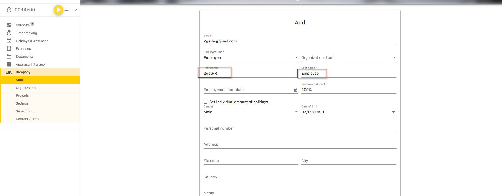The height and width of the screenshot is (196, 502).
Task: Click the Holidays & Absences calendar icon
Action: pyautogui.click(x=9, y=41)
